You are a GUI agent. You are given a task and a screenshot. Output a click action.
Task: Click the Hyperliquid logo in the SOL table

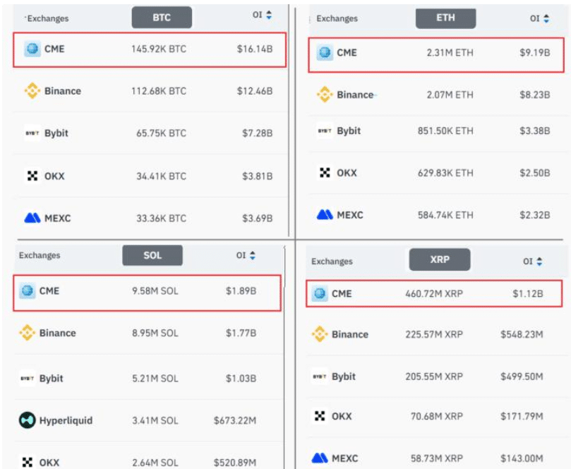tap(27, 420)
